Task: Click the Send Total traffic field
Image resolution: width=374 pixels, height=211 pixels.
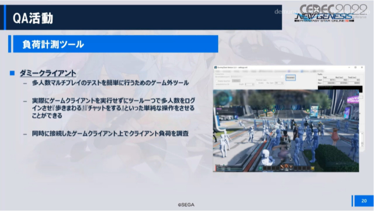Action: pyautogui.click(x=328, y=80)
